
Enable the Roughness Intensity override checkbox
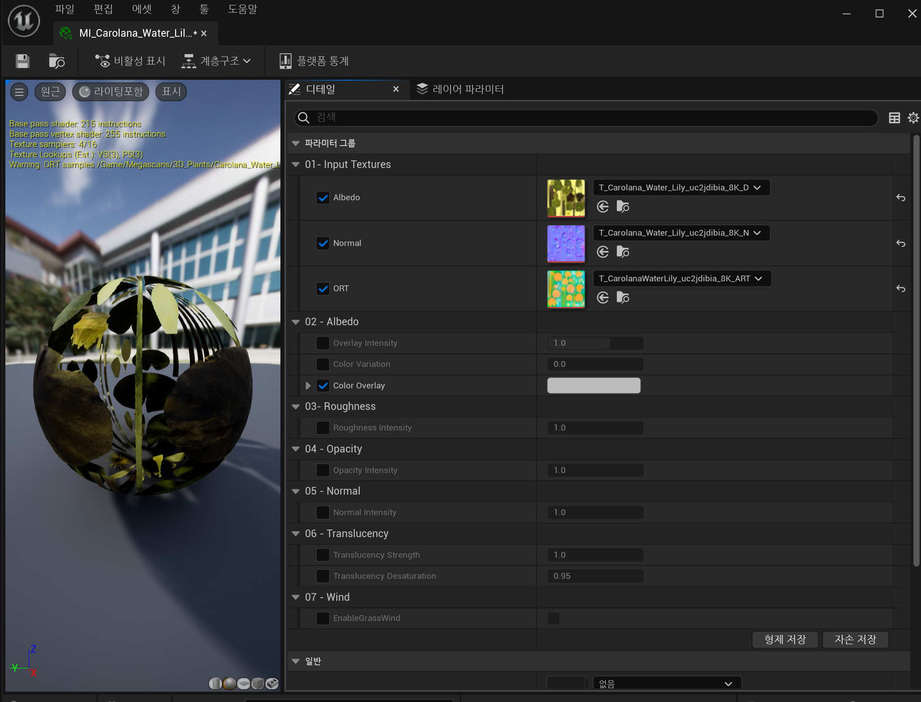(x=323, y=428)
